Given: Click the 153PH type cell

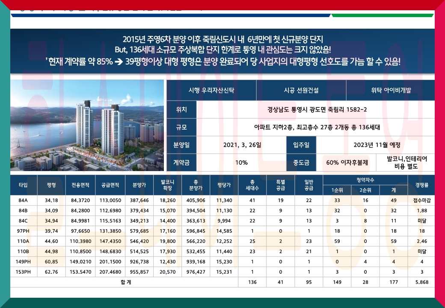Looking at the screenshot, I should [23, 272].
